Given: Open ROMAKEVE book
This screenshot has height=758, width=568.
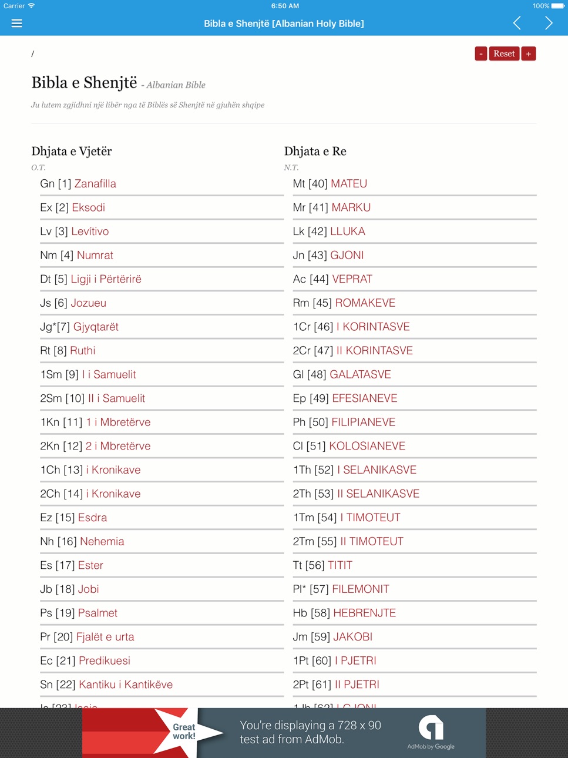Looking at the screenshot, I should coord(365,303).
